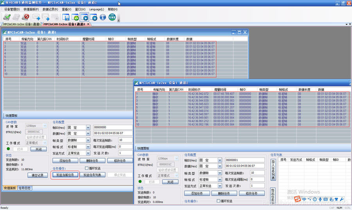Open 帧类型 dropdown in 通道2 window

(x=220, y=173)
